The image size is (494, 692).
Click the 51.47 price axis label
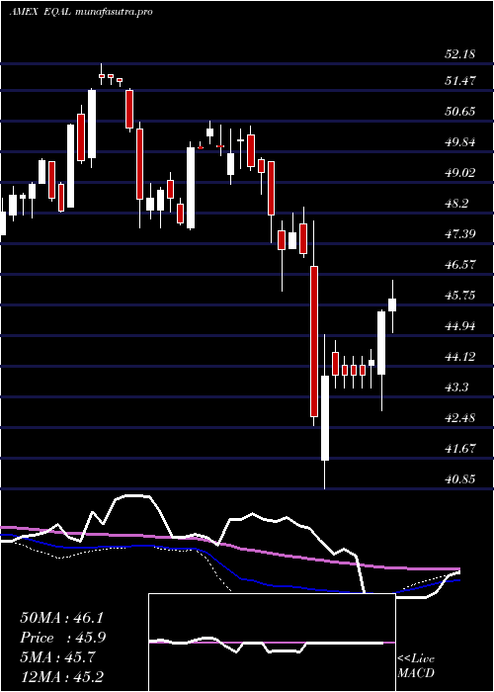(x=459, y=81)
